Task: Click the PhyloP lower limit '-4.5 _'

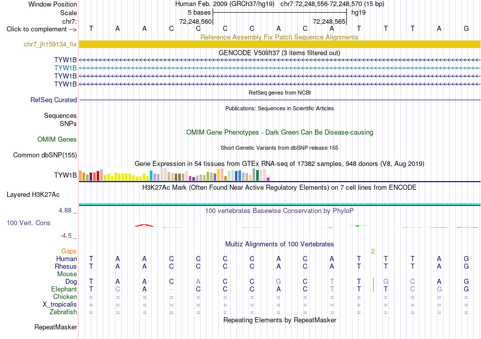Action: click(68, 236)
